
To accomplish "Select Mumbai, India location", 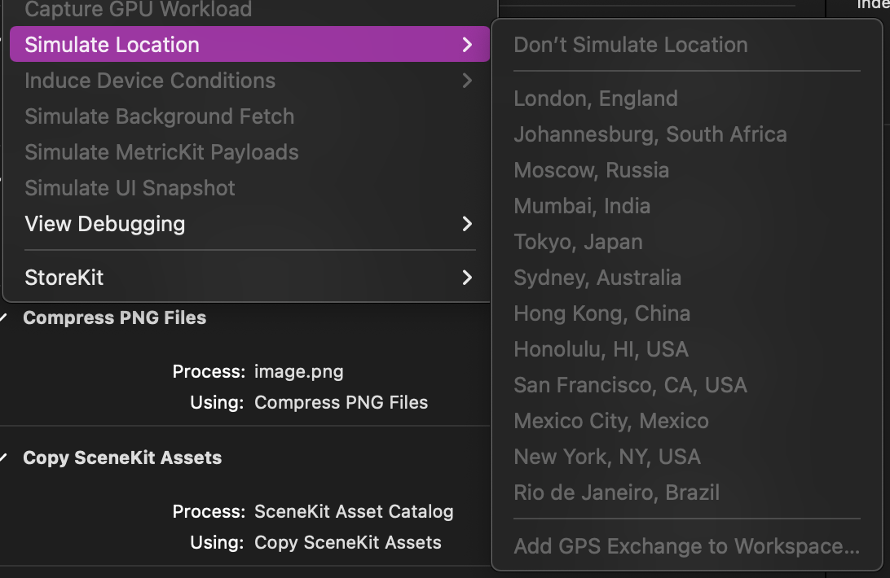I will pyautogui.click(x=687, y=206).
